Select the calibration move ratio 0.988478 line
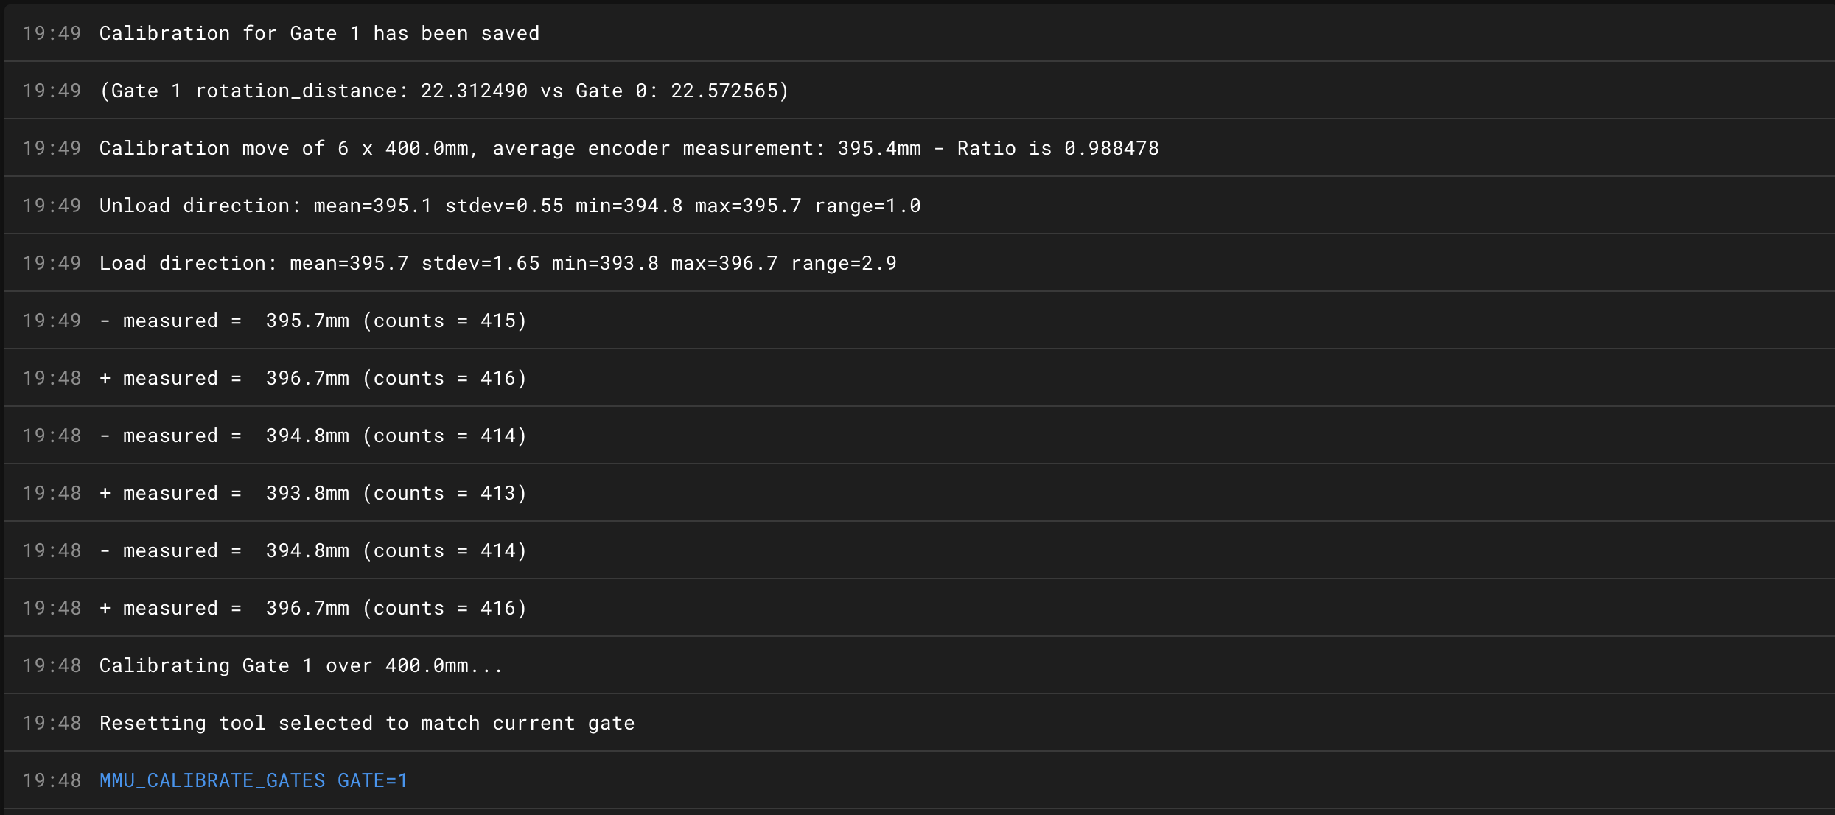Screen dimensions: 1835x815 click(x=629, y=148)
